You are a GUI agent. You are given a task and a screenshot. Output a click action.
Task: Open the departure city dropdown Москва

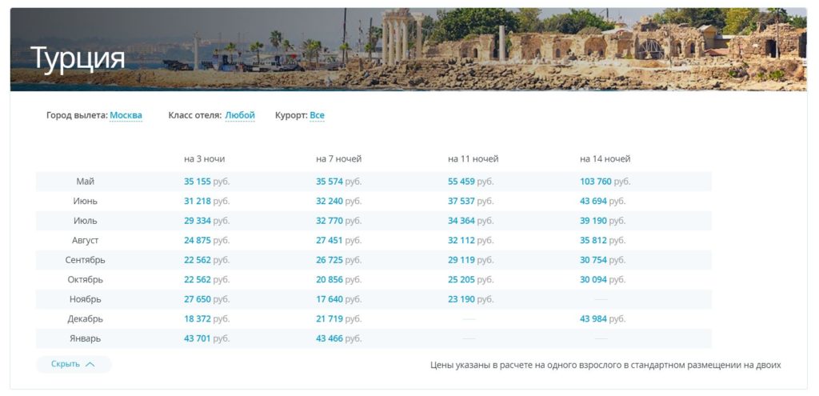click(126, 115)
